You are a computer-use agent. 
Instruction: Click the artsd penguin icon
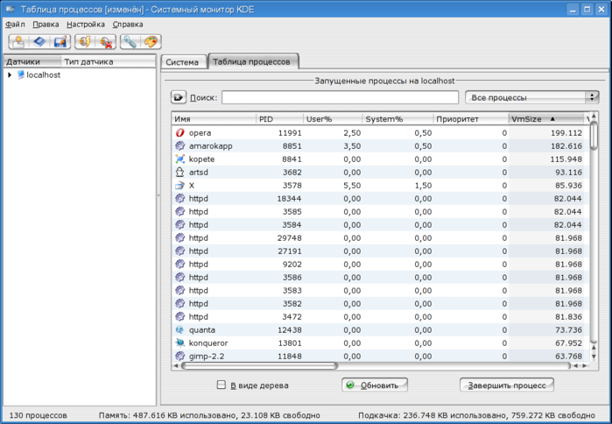(180, 173)
